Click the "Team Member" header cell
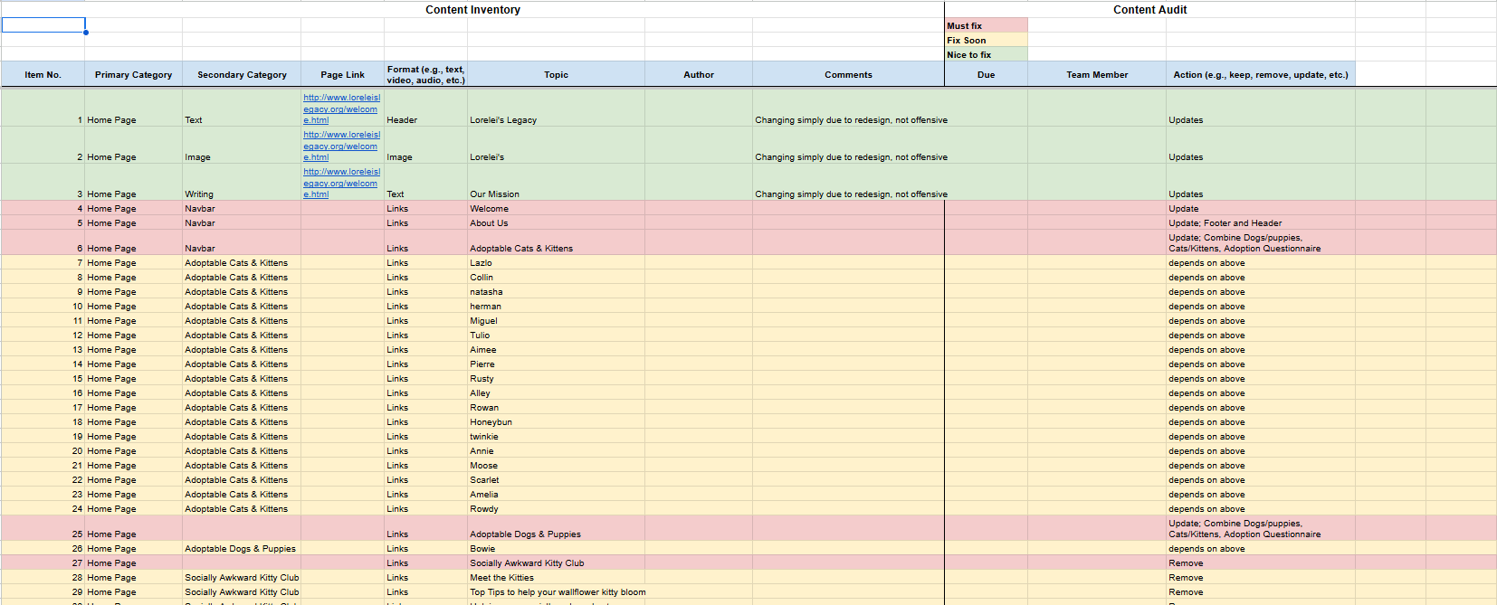The height and width of the screenshot is (605, 1497). pyautogui.click(x=1096, y=74)
